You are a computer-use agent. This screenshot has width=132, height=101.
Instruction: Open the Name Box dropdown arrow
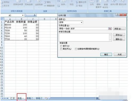[23, 15]
